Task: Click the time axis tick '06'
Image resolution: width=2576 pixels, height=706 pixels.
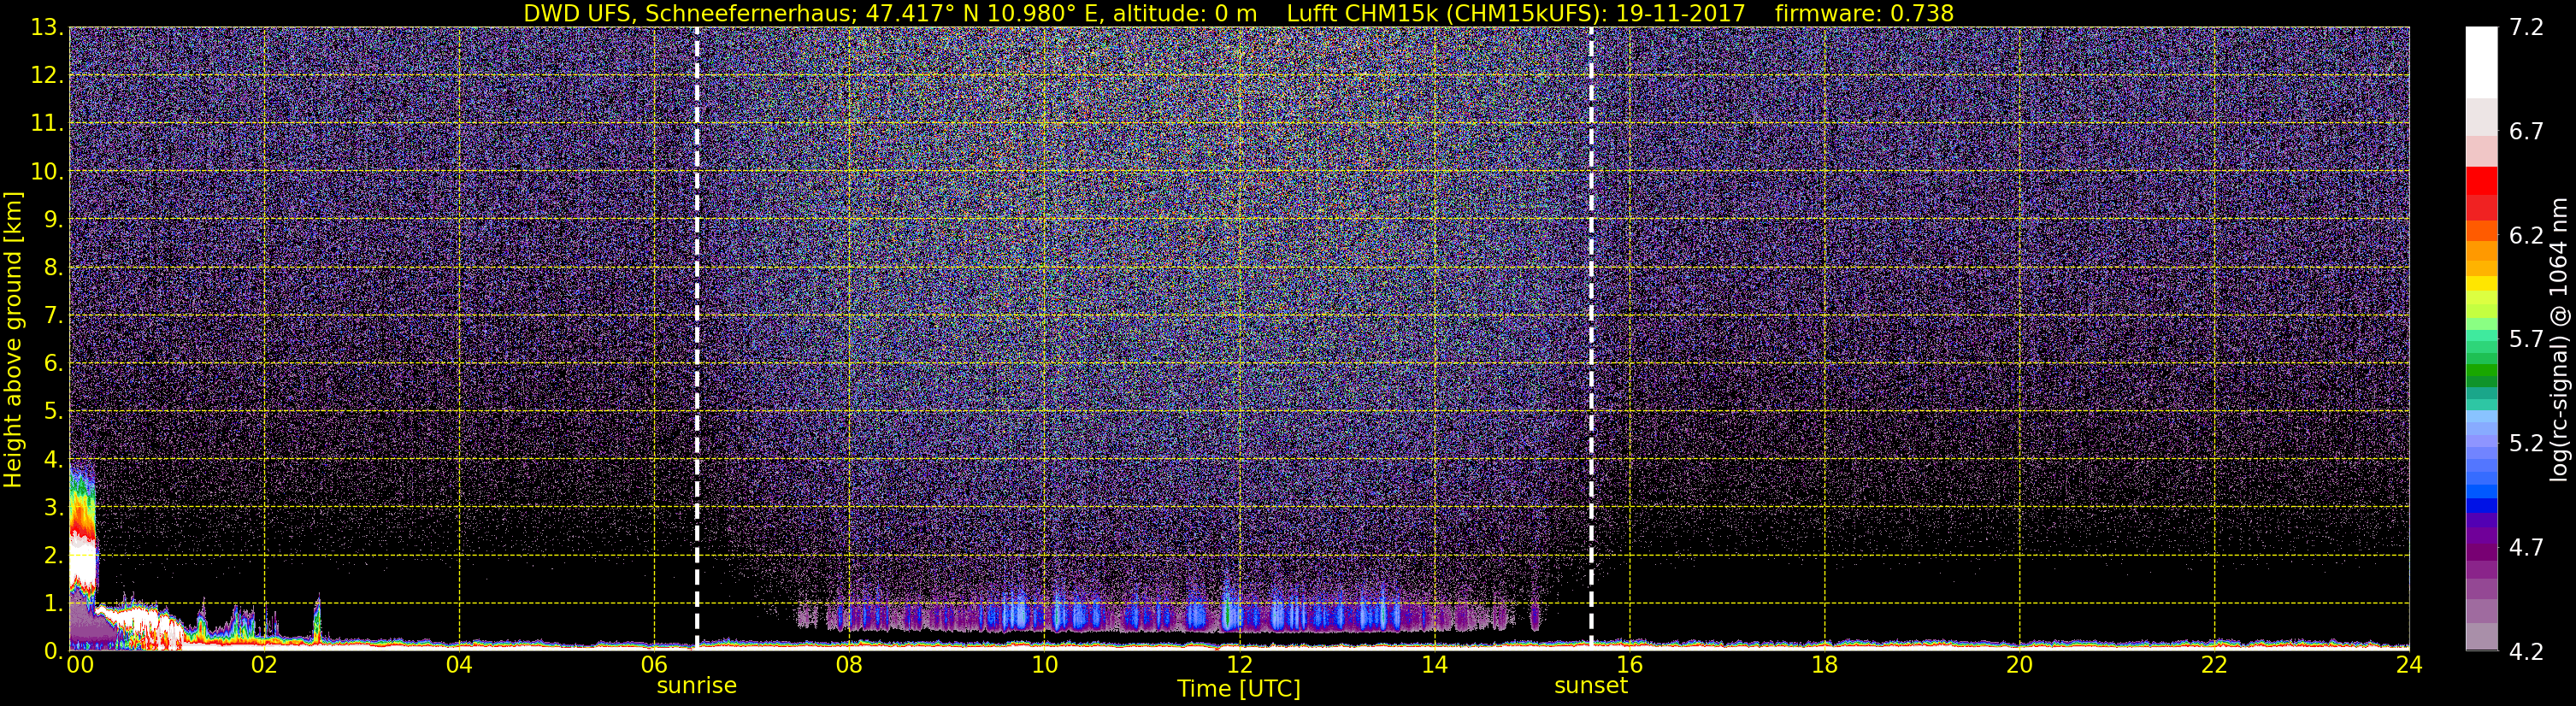Action: coord(654,665)
